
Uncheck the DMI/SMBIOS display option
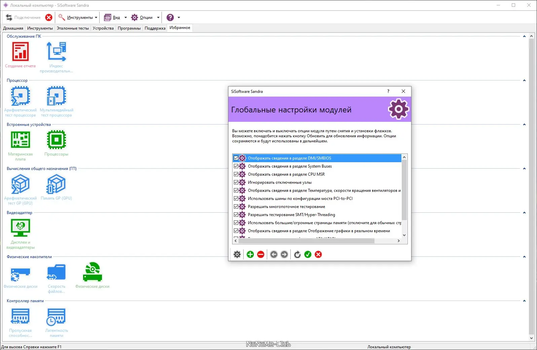(236, 158)
